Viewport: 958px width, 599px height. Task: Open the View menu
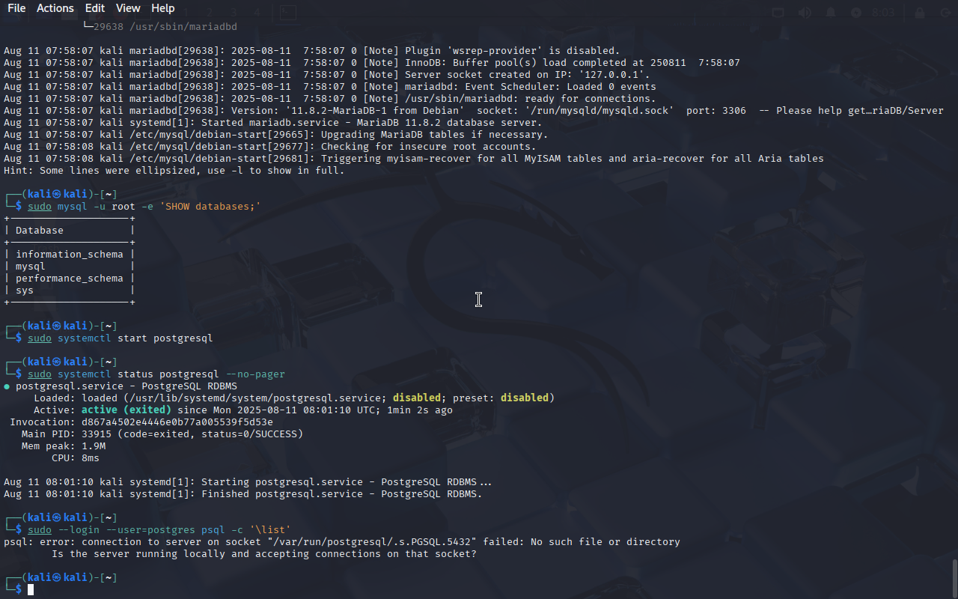128,8
